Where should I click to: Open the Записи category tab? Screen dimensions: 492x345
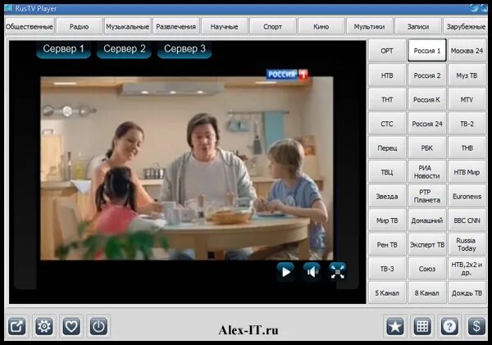click(x=418, y=27)
